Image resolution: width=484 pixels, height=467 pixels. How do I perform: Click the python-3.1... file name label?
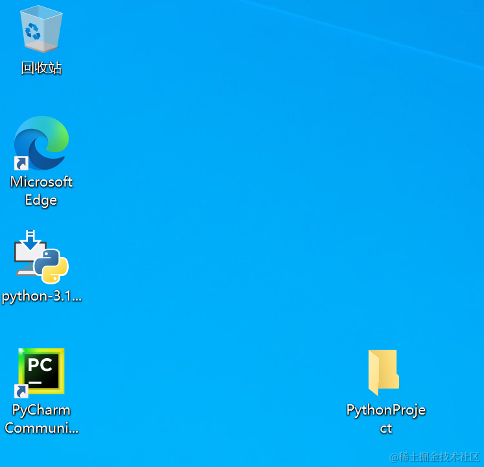coord(41,297)
